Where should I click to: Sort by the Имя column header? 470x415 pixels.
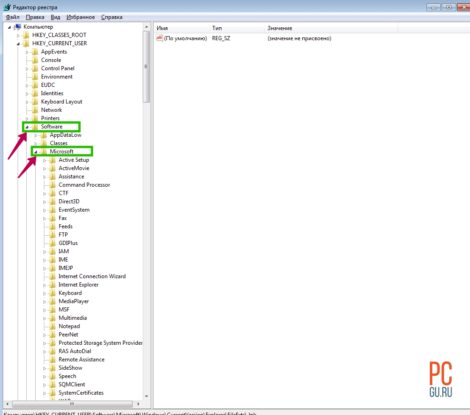(181, 28)
